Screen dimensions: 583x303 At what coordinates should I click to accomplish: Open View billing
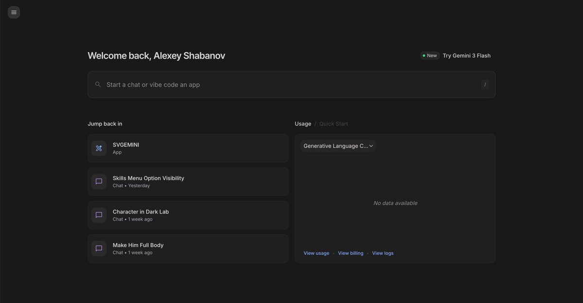click(351, 253)
